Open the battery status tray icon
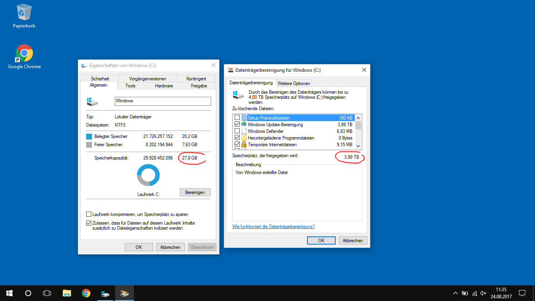This screenshot has height=301, width=535. click(x=465, y=293)
